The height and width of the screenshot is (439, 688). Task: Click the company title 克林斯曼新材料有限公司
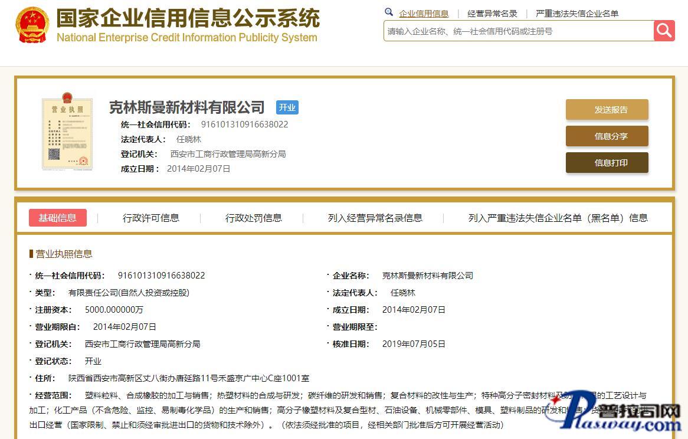pyautogui.click(x=187, y=107)
